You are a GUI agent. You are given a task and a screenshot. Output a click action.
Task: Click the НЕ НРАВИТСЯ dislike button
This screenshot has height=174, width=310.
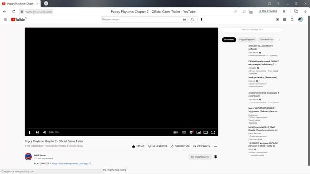click(158, 146)
